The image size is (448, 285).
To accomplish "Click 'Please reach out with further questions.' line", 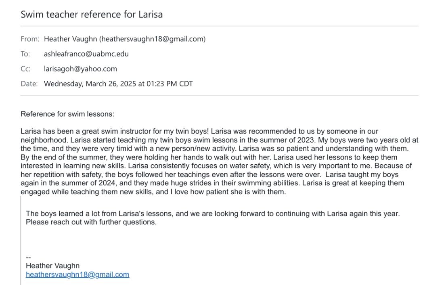I will click(91, 222).
